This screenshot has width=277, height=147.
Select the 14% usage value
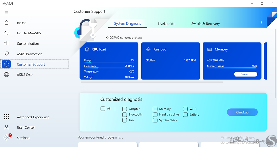[x=132, y=60]
